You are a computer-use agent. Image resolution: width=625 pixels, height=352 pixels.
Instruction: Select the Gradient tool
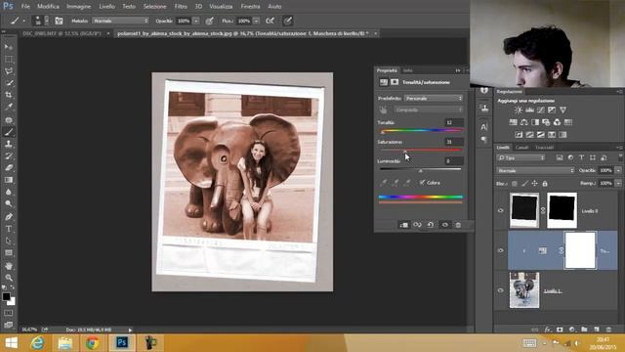[x=9, y=180]
